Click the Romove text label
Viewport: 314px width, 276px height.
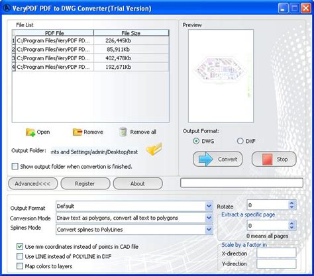93,132
